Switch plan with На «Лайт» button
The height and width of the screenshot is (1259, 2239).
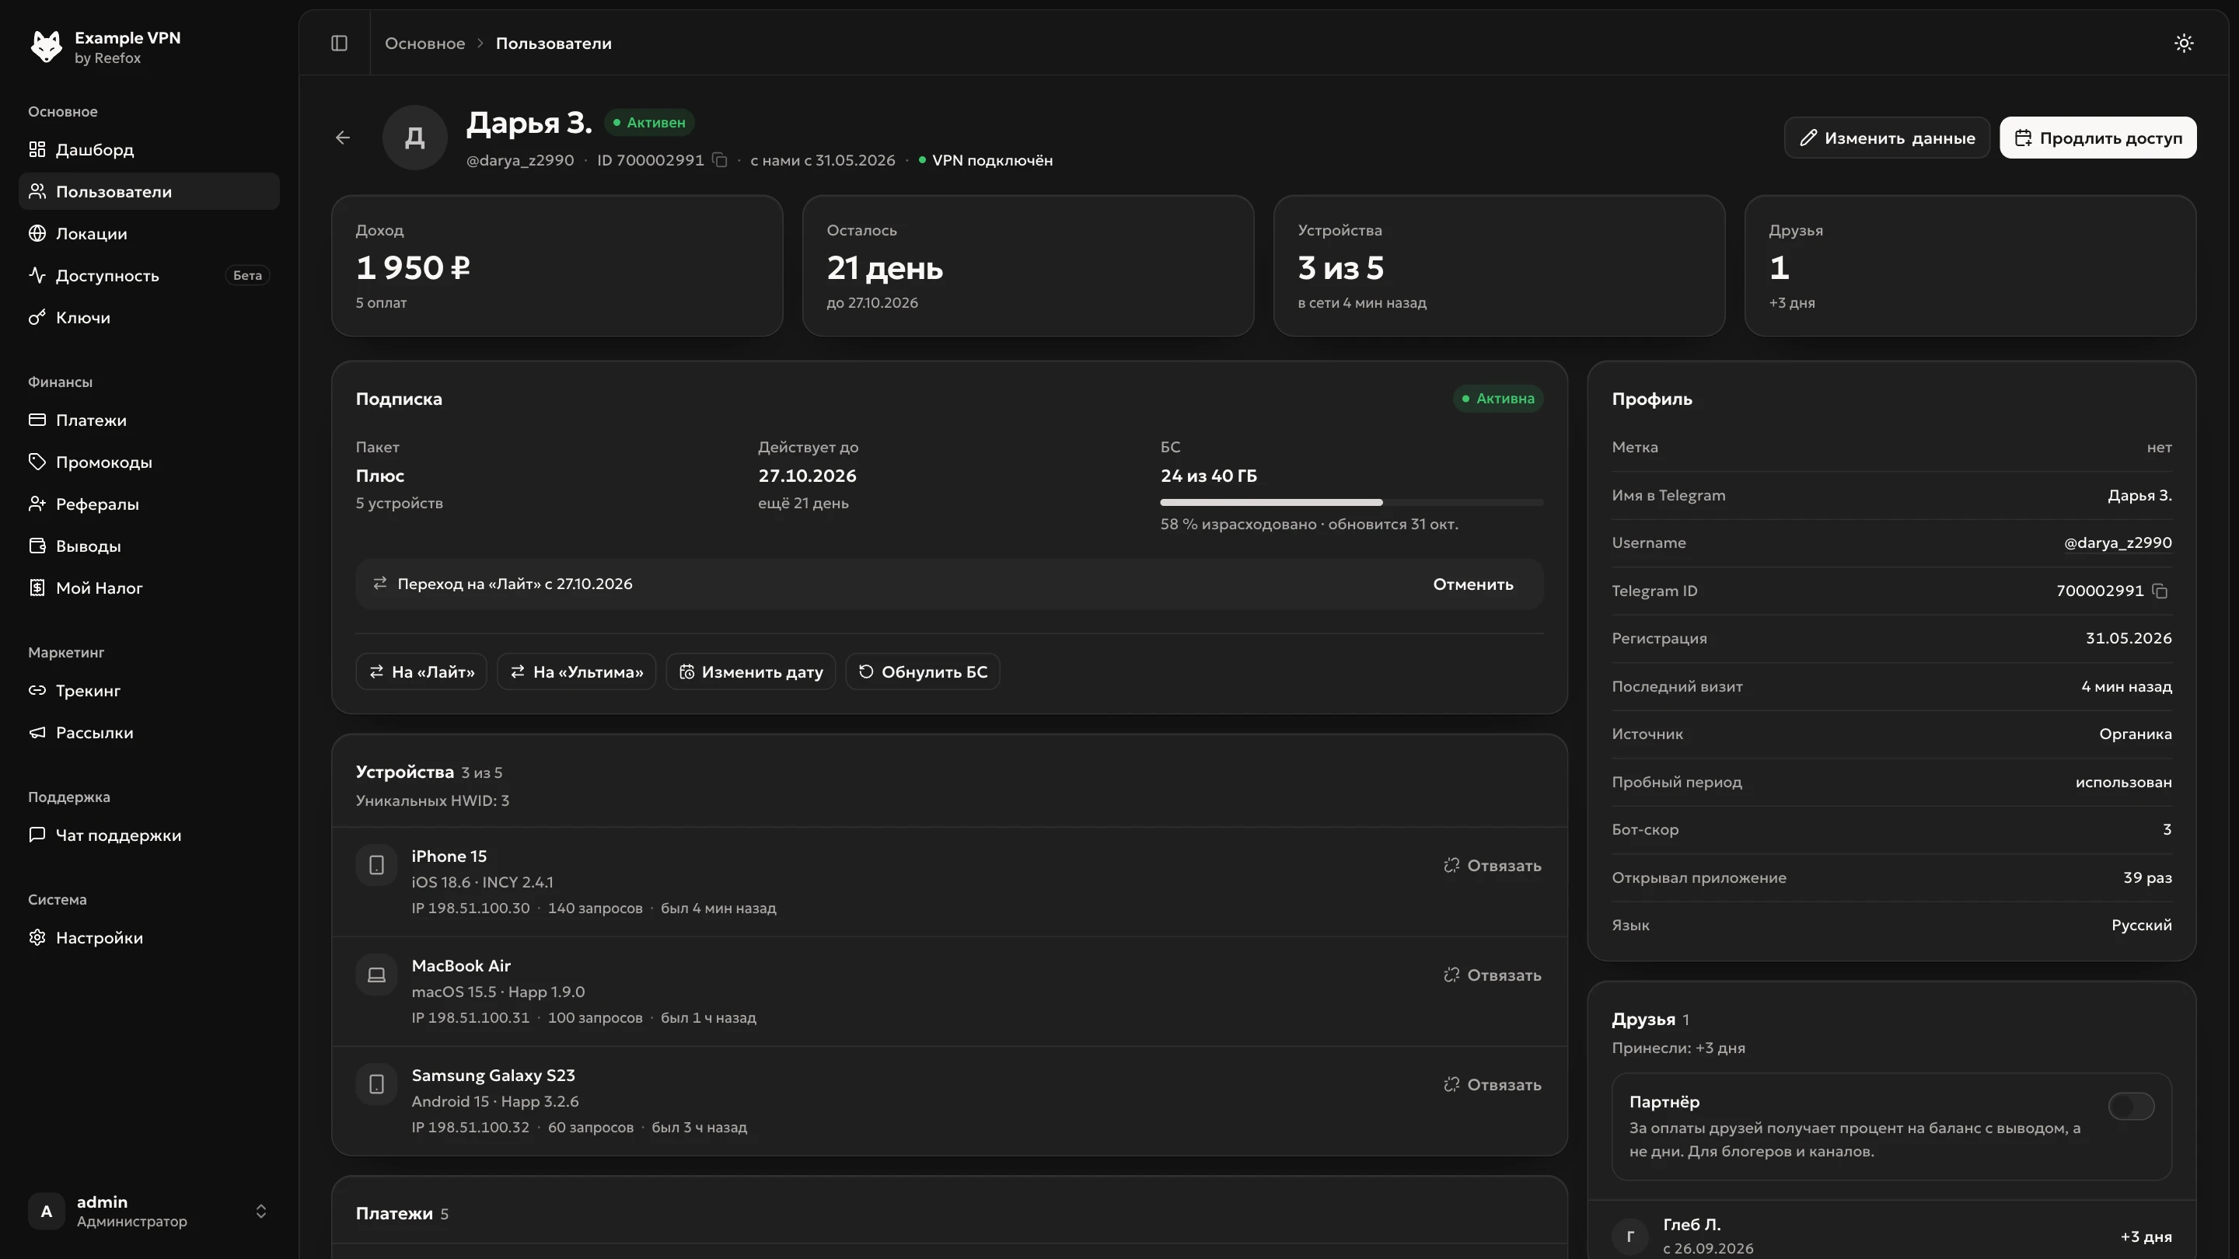421,671
